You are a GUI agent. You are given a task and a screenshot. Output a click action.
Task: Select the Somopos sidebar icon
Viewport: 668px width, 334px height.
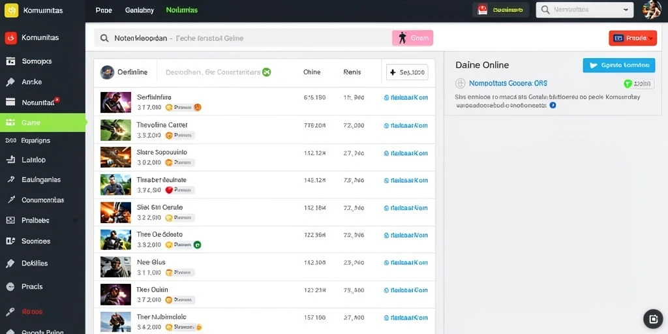[x=10, y=61]
